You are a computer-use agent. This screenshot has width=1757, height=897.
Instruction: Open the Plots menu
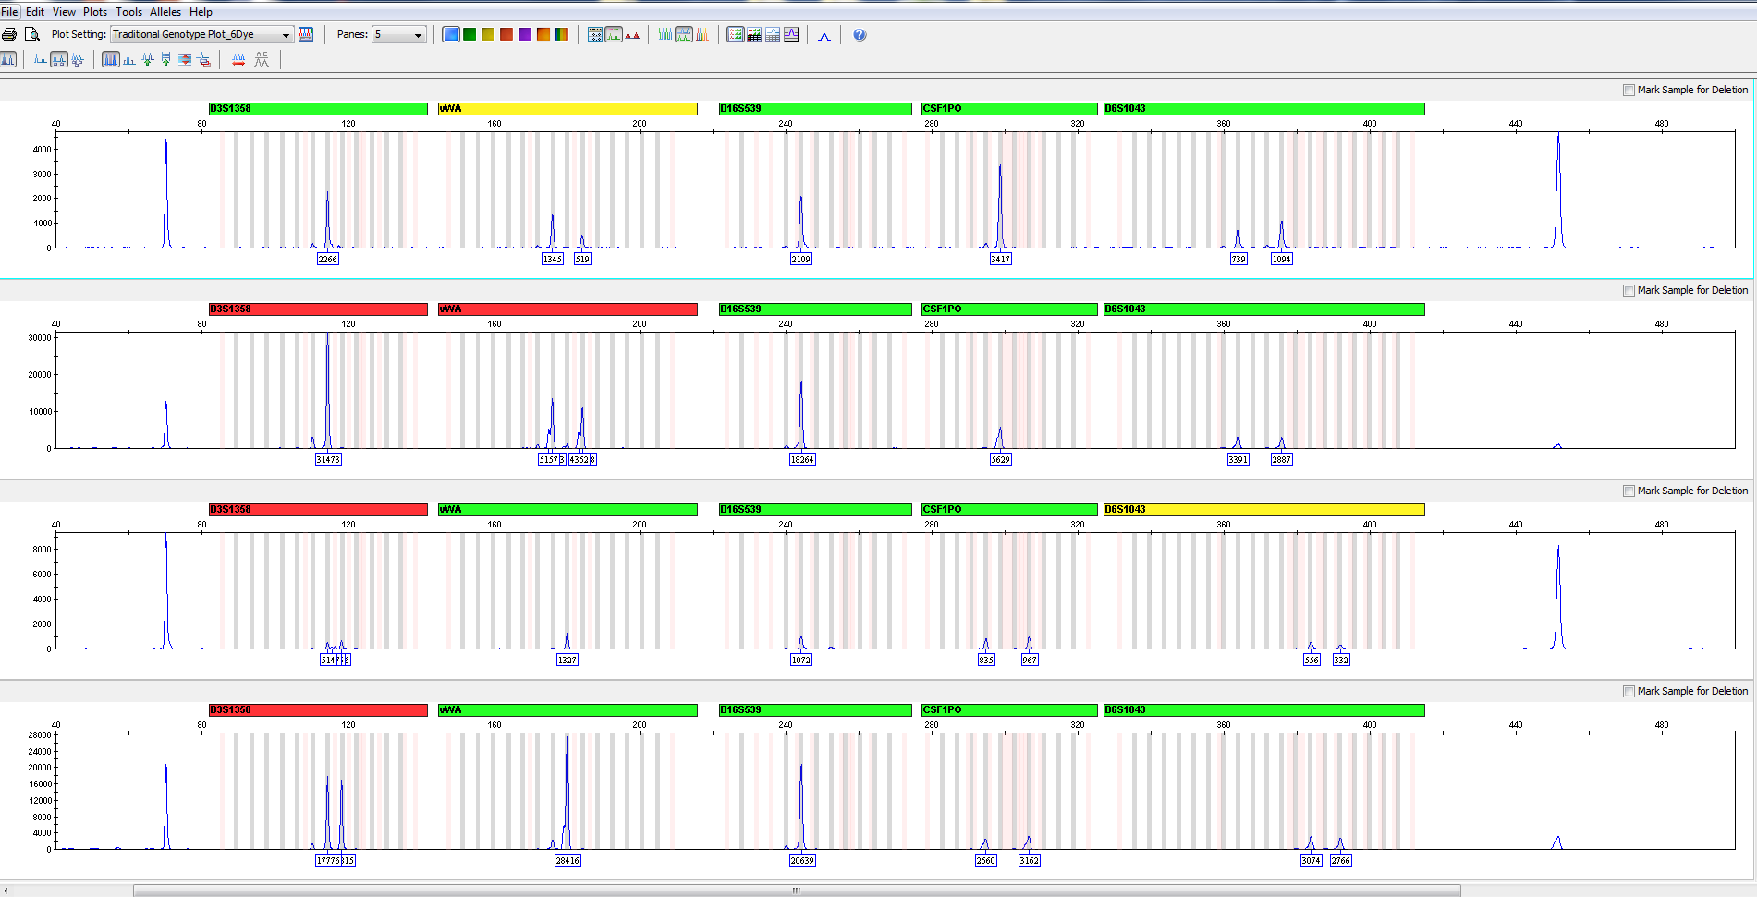[95, 11]
